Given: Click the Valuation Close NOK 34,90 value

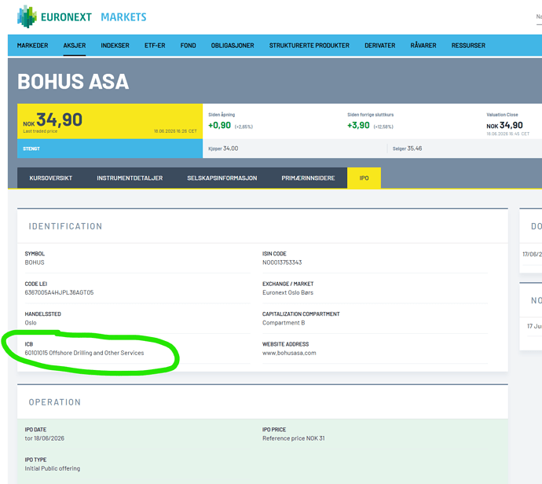Looking at the screenshot, I should click(x=504, y=125).
